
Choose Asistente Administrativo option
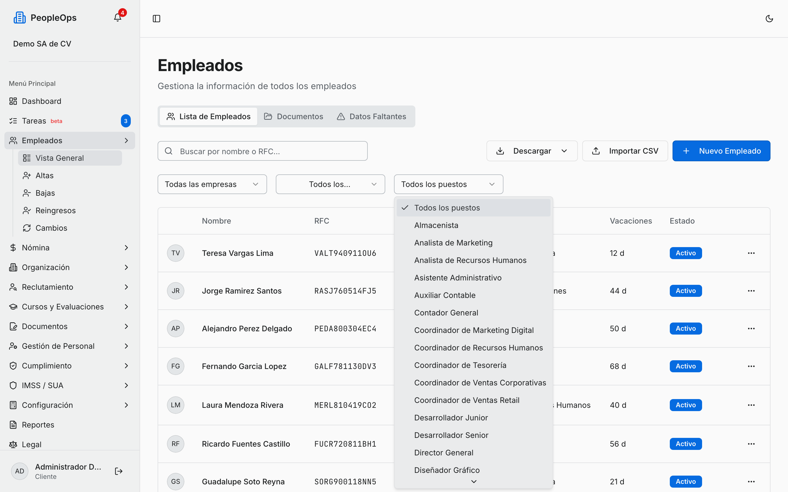[x=473, y=277]
